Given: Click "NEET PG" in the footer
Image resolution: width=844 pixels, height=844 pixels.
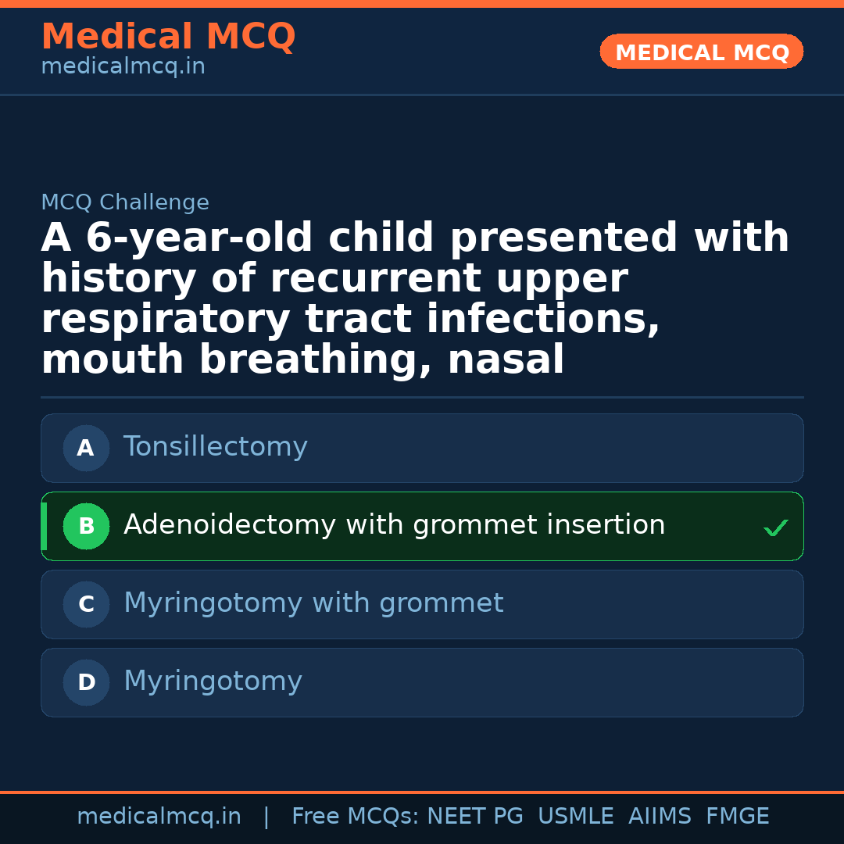Looking at the screenshot, I should click(x=475, y=817).
